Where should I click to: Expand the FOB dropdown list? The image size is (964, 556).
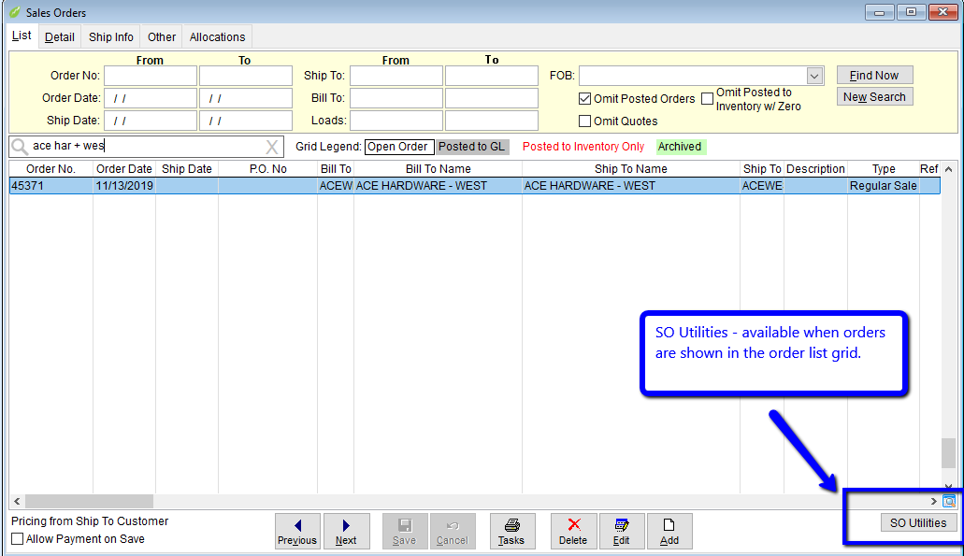pyautogui.click(x=814, y=76)
